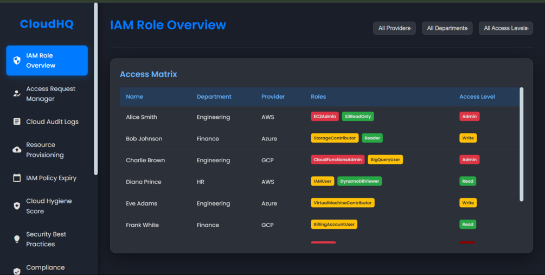Open Security Best Practices page
This screenshot has height=275, width=545.
[47, 239]
